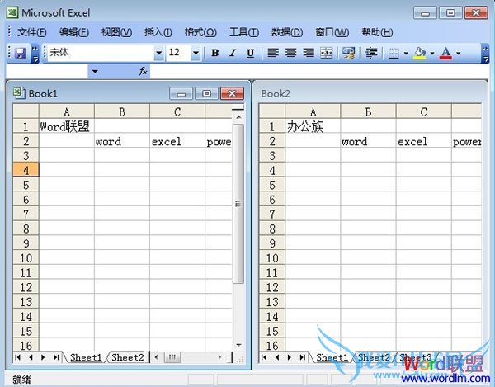
Task: Toggle Underline formatting
Action: coord(250,53)
